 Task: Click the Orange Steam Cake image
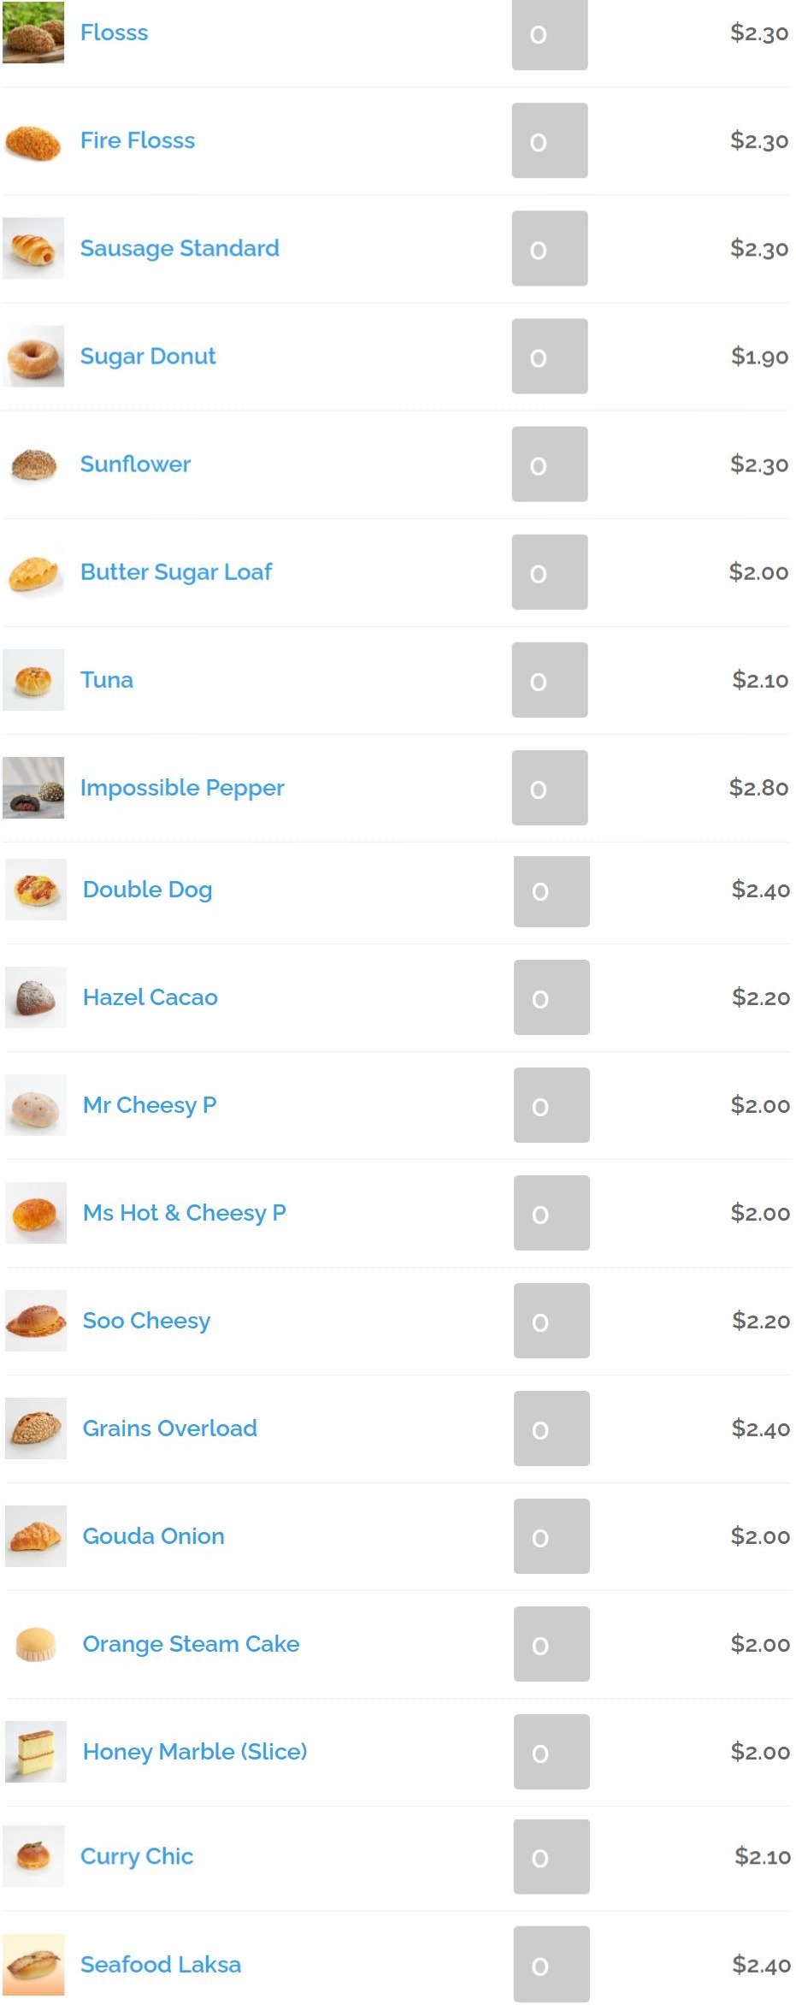pos(36,1643)
